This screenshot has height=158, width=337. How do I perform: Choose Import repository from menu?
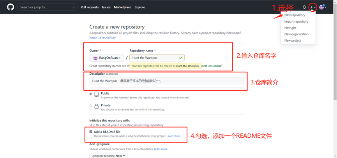[296, 21]
